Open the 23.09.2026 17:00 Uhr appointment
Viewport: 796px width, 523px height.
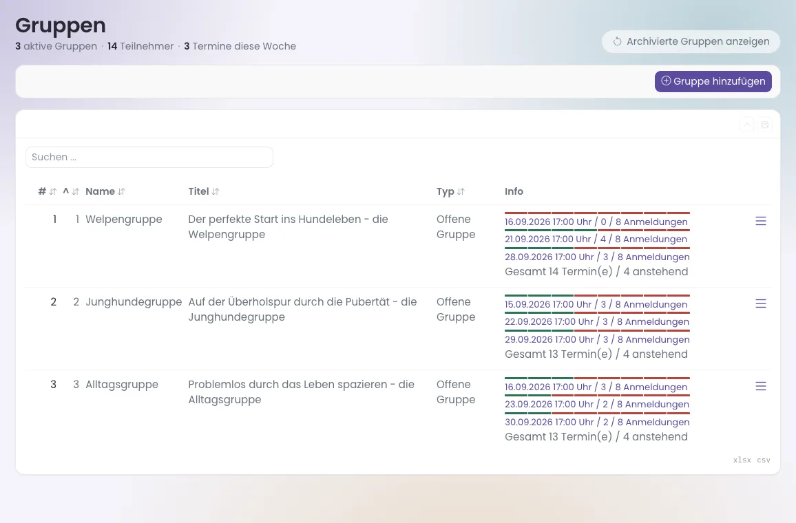[597, 405]
